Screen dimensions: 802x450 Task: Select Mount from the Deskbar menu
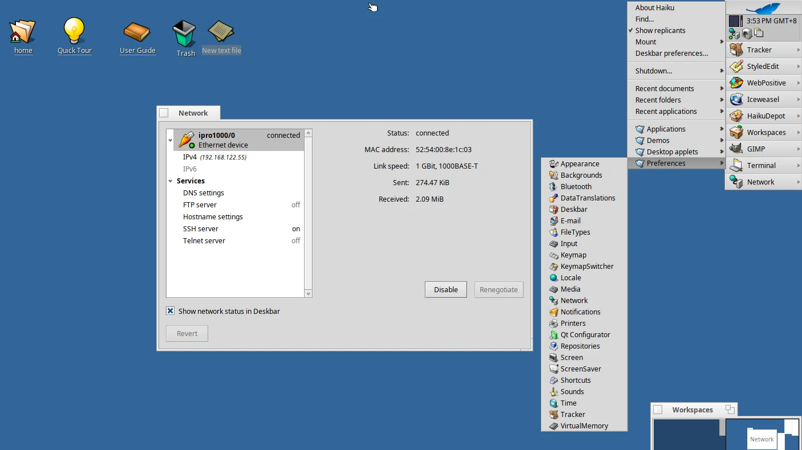point(645,42)
